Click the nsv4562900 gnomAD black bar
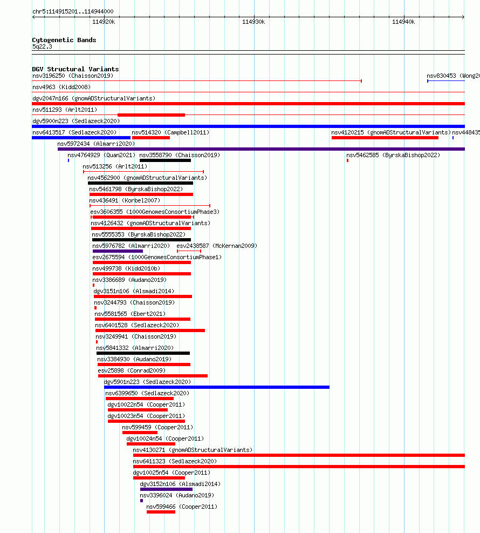480x533 pixels. 141,183
